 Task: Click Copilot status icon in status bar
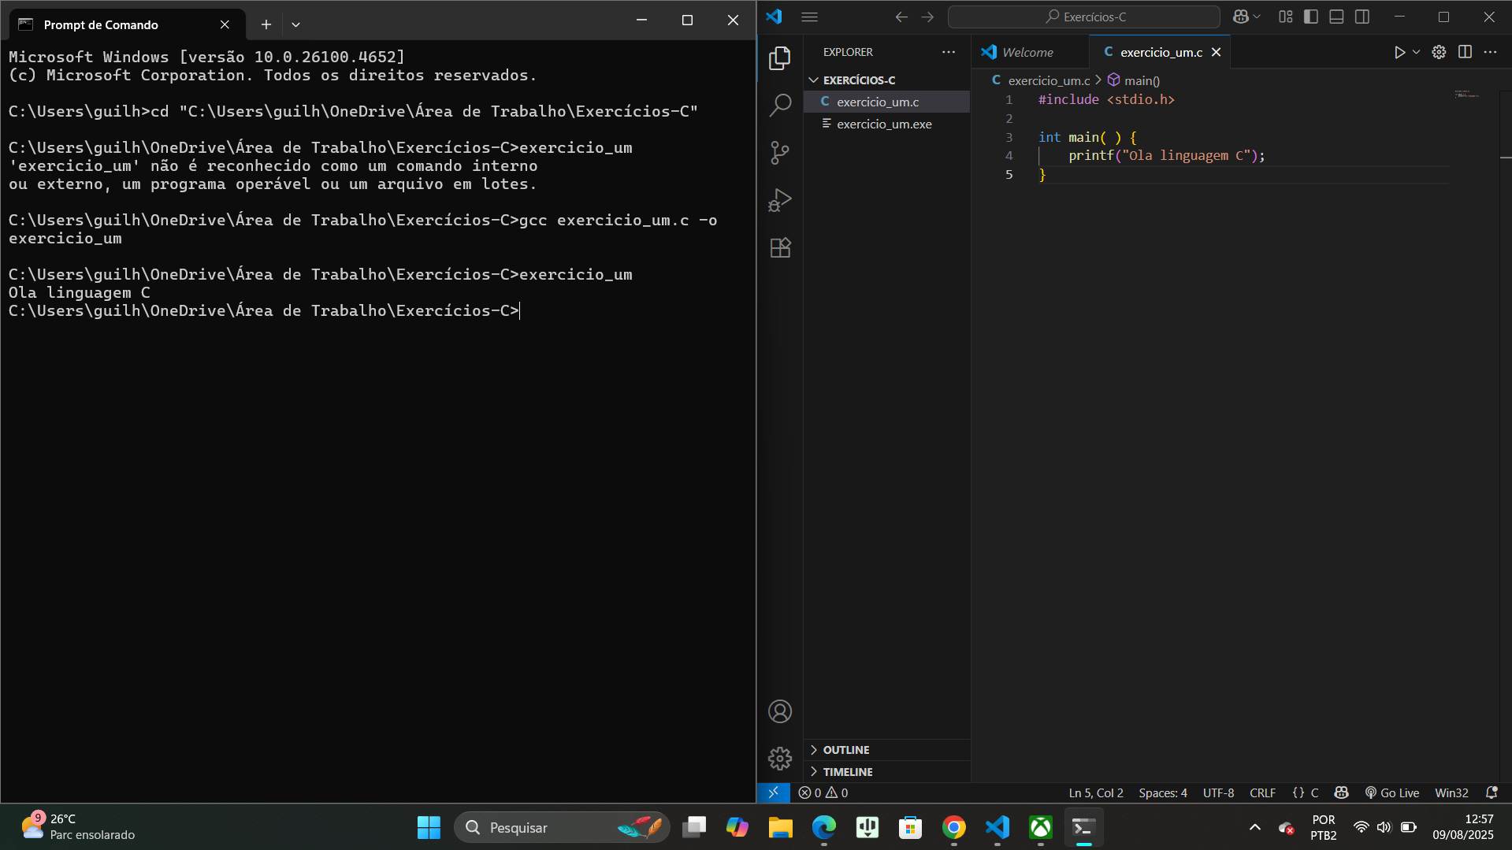pos(1341,792)
